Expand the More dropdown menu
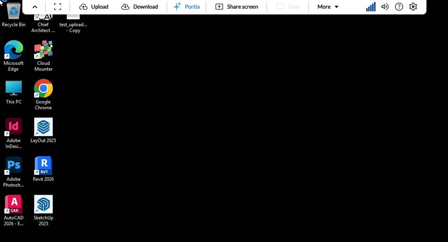 coord(328,7)
